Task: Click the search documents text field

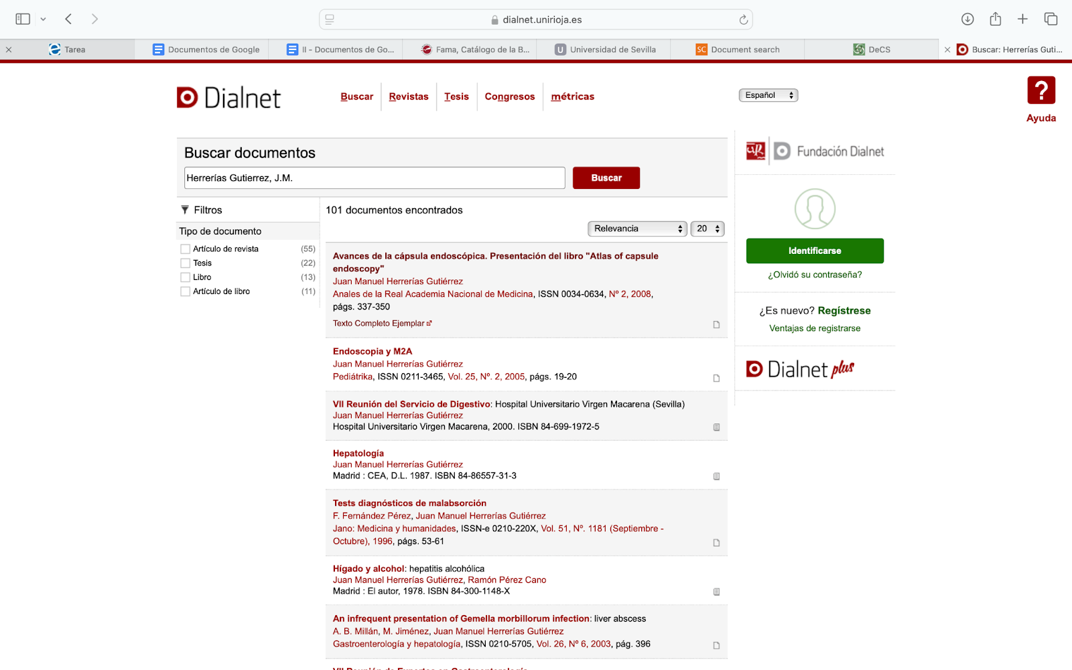Action: point(375,178)
